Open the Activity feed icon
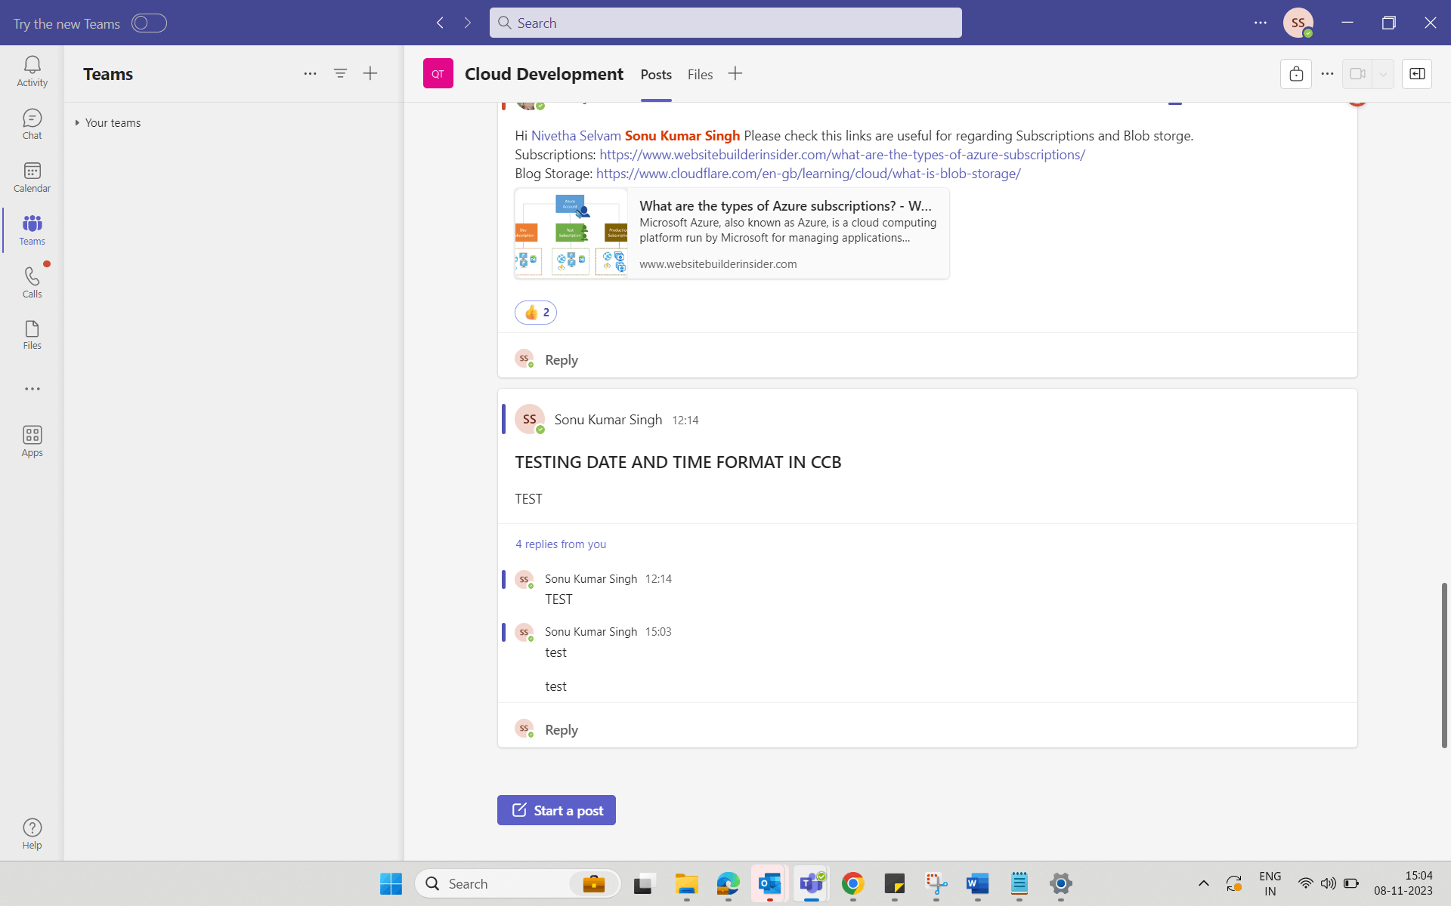 click(x=32, y=71)
